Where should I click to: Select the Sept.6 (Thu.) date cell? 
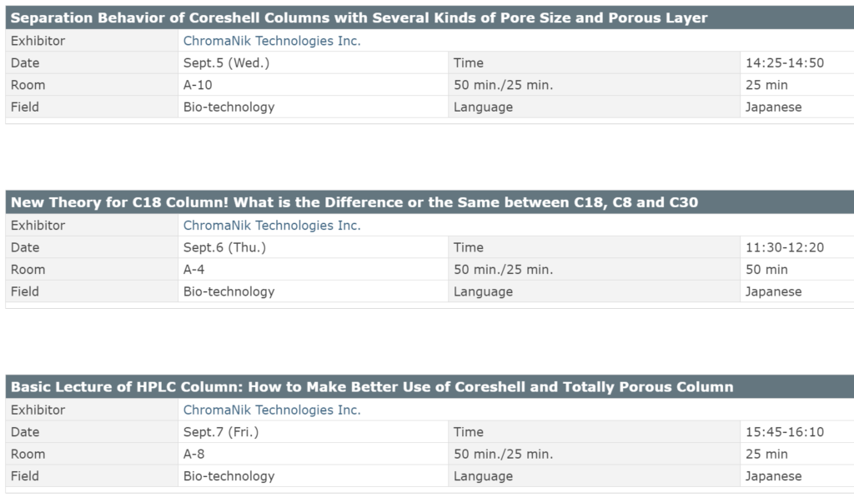[x=224, y=248]
